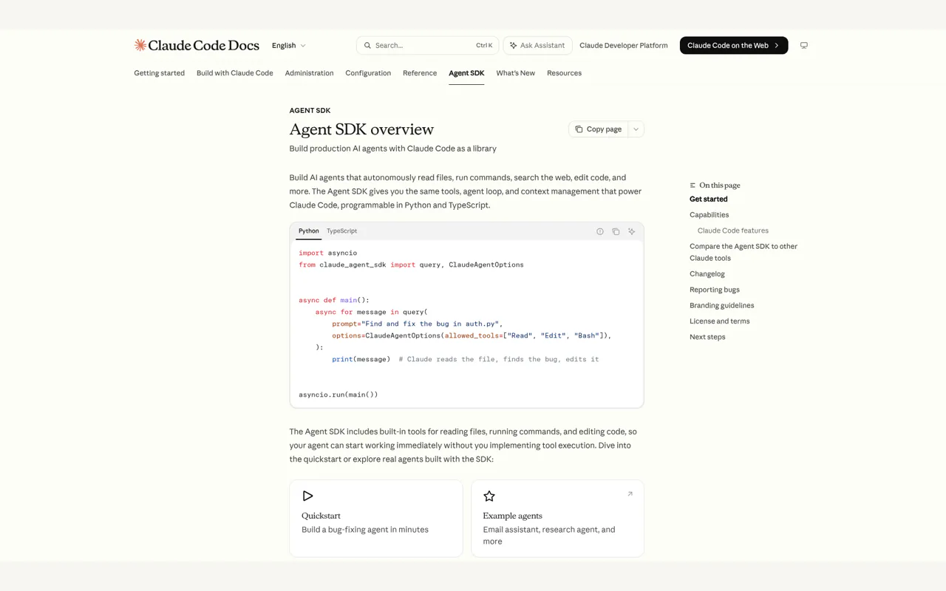Click the arrow in Claude Code on the Web button
The width and height of the screenshot is (946, 591).
[x=777, y=46]
